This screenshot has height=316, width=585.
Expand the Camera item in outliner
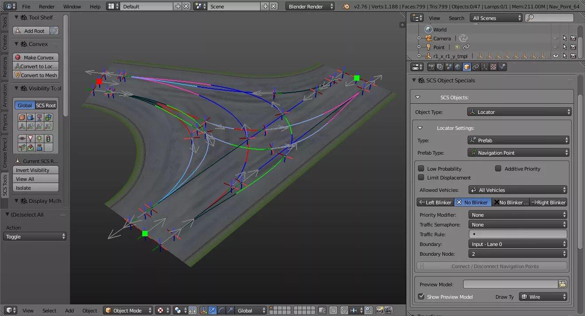coord(419,39)
